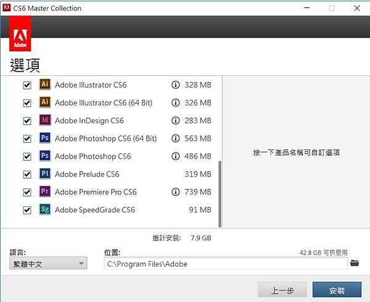This screenshot has width=370, height=302.
Task: Open the 語言 language dropdown
Action: [48, 263]
